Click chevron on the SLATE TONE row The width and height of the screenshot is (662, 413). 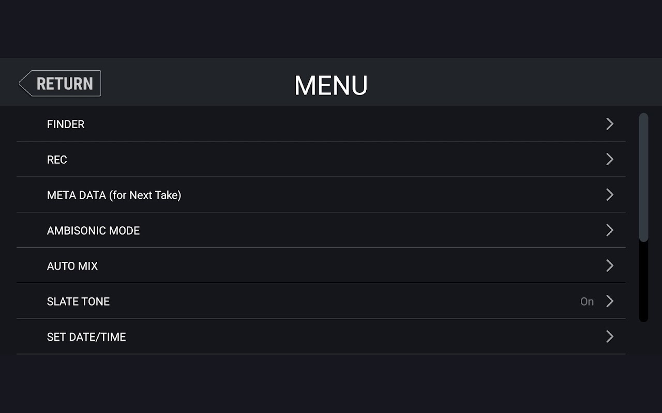point(610,301)
